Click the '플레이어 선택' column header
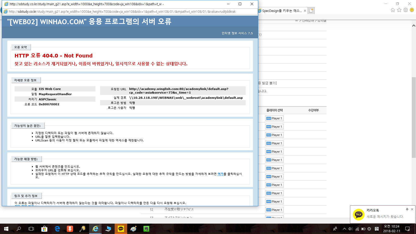The width and height of the screenshot is (416, 234). pos(275,110)
